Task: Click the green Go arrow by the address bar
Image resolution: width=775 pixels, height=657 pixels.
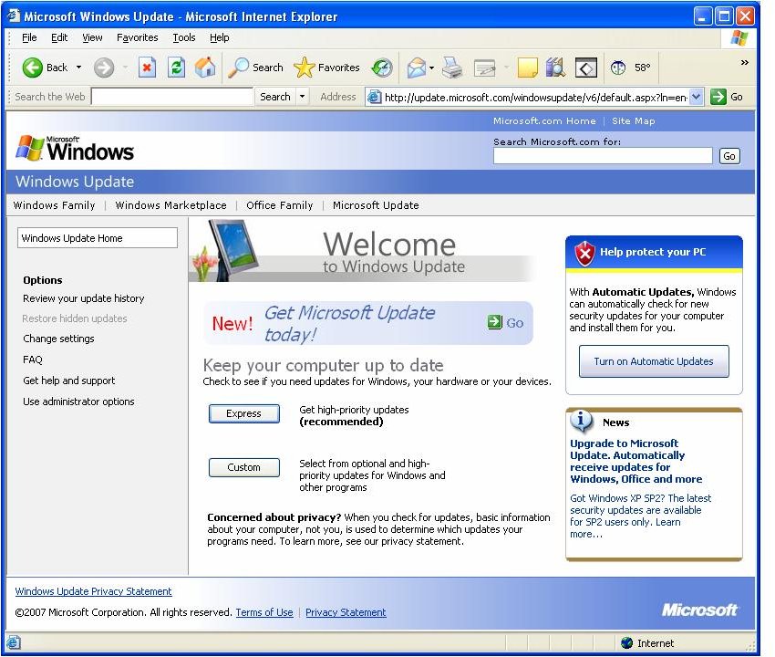Action: [718, 97]
